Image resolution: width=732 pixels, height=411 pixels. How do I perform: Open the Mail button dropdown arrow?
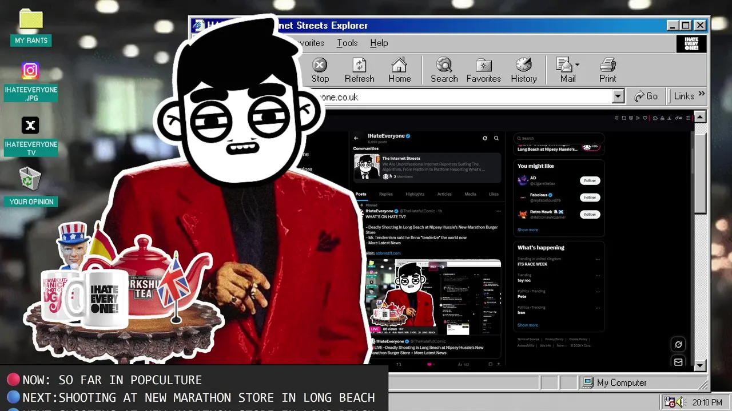[x=577, y=65]
